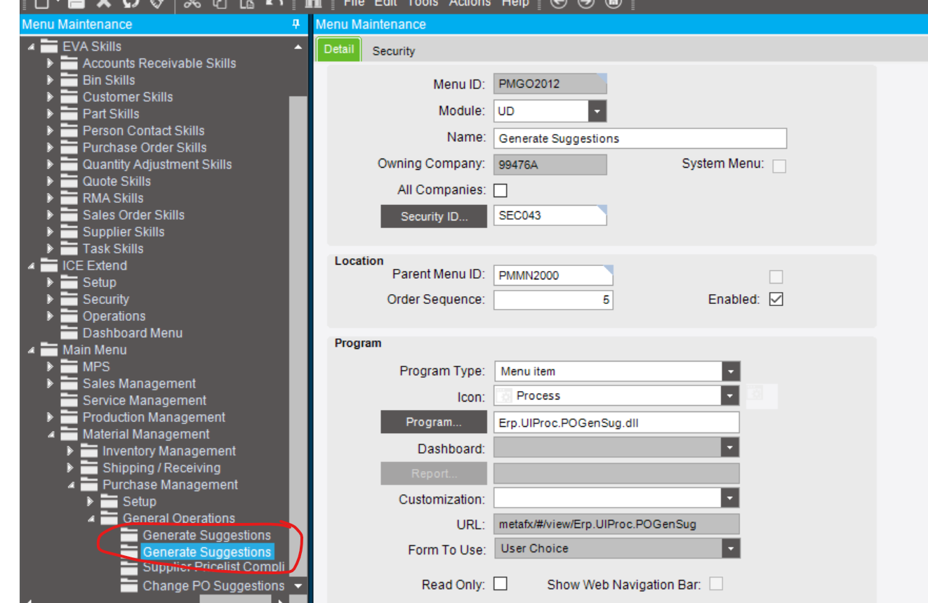Screen dimensions: 928x603
Task: Click the Order Sequence field
Action: tap(553, 300)
